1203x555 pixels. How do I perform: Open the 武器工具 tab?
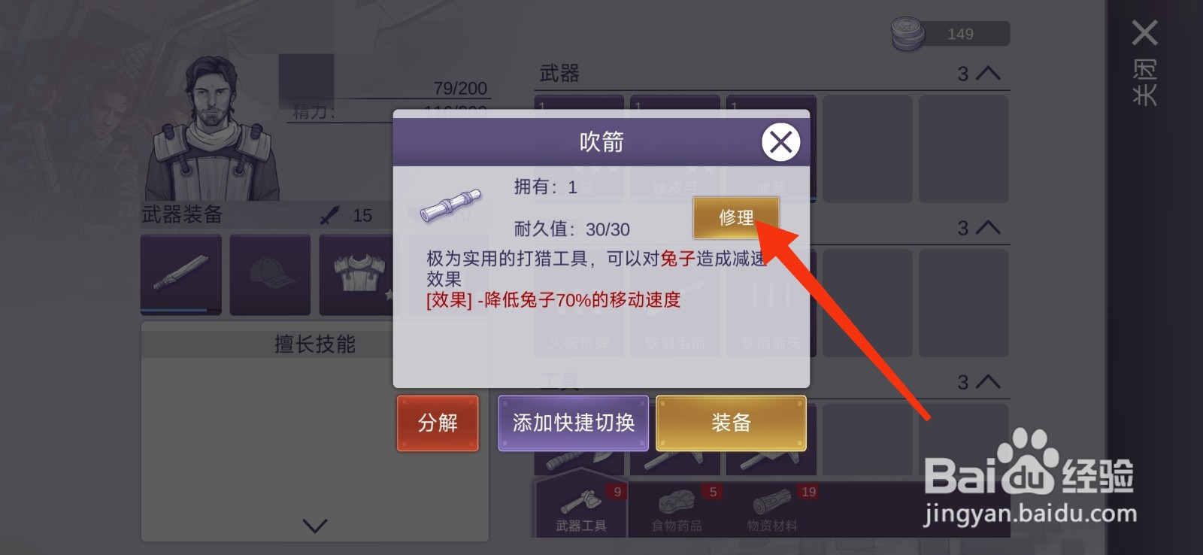click(x=580, y=508)
